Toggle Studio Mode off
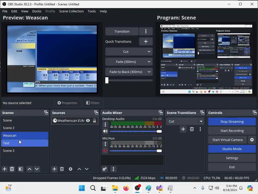 (x=232, y=149)
